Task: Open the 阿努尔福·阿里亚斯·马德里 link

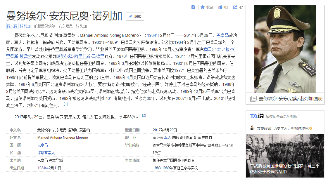Action: [x=80, y=56]
